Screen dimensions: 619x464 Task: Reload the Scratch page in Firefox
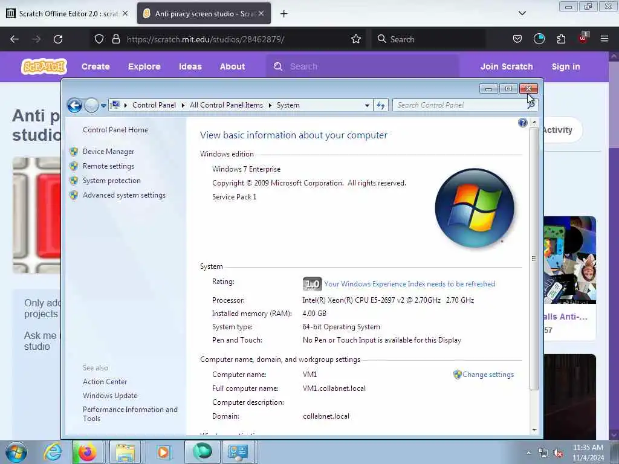coord(58,39)
